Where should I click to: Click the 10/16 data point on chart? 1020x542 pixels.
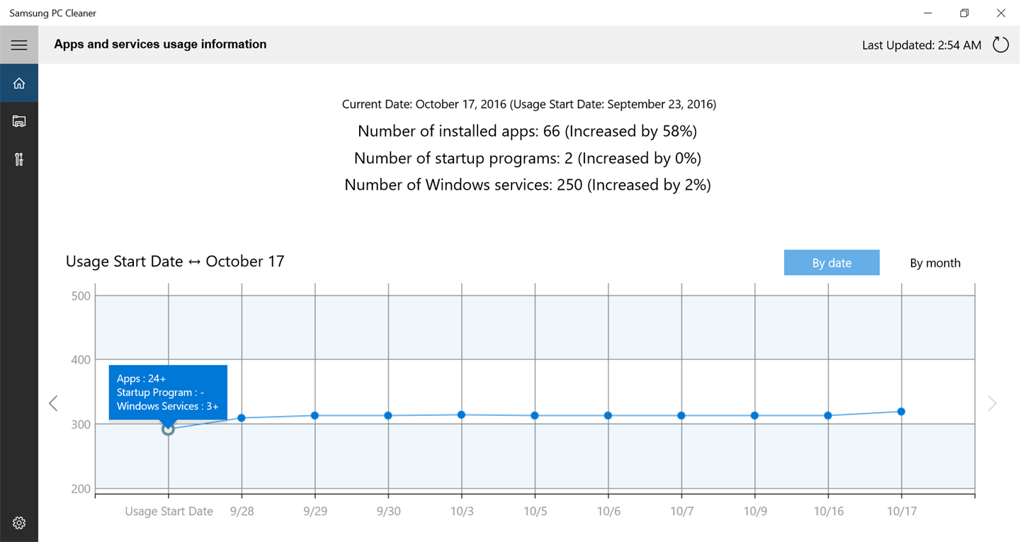pyautogui.click(x=827, y=415)
